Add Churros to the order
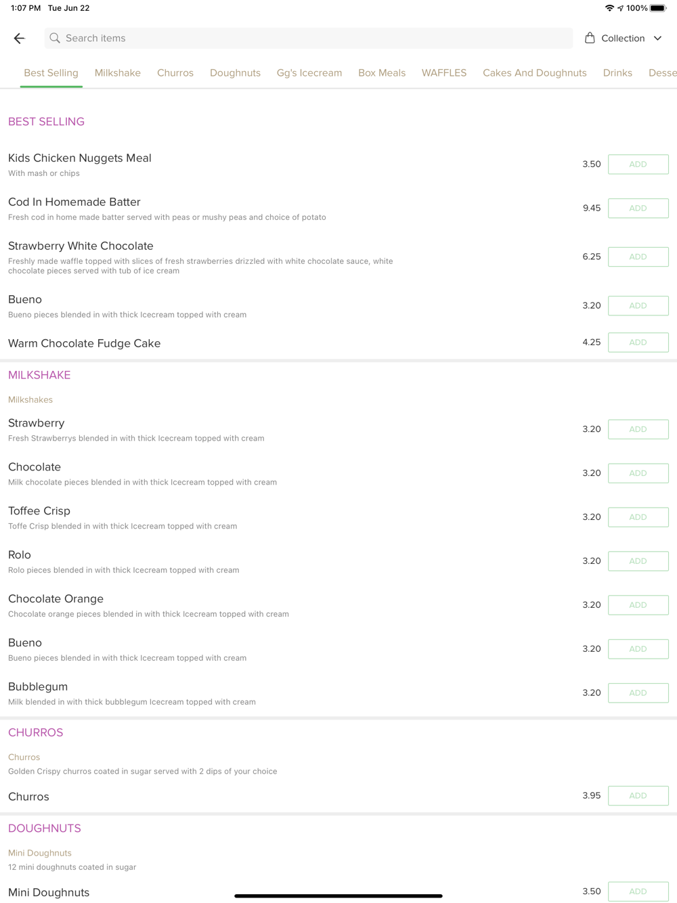The width and height of the screenshot is (677, 903). [638, 796]
